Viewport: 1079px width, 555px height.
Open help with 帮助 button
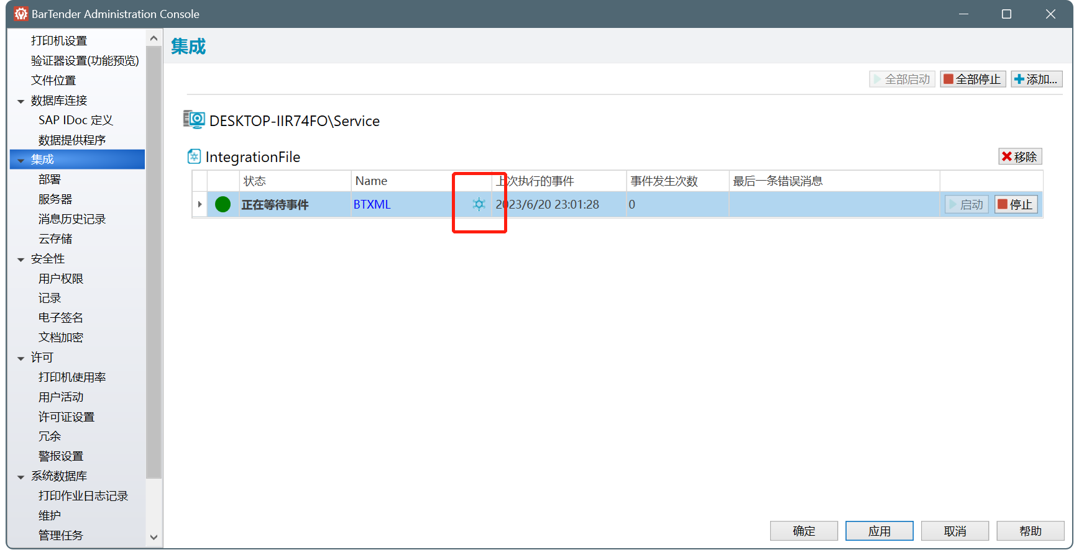pyautogui.click(x=1031, y=531)
